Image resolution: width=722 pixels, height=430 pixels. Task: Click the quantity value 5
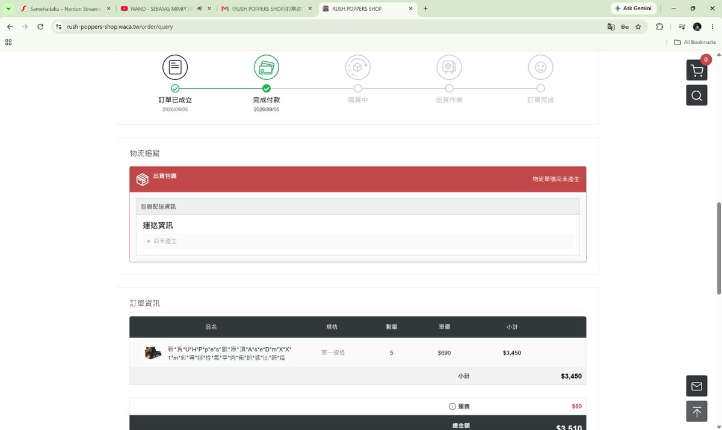point(392,353)
